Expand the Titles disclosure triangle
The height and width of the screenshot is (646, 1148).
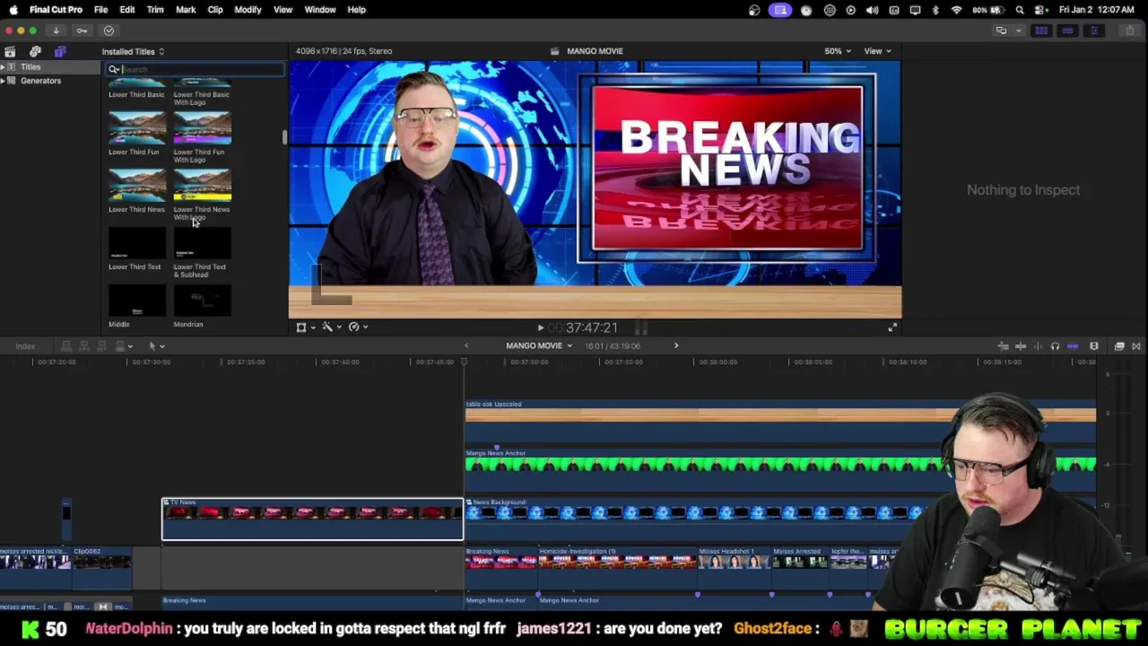(3, 67)
